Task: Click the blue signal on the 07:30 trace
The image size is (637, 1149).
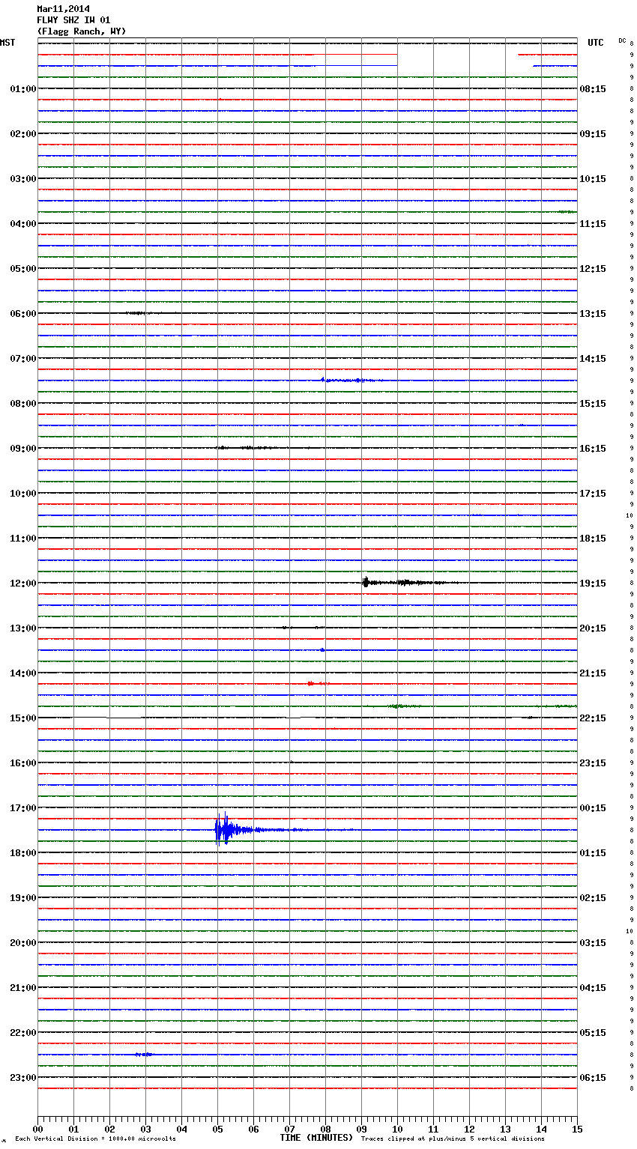Action: (x=352, y=381)
